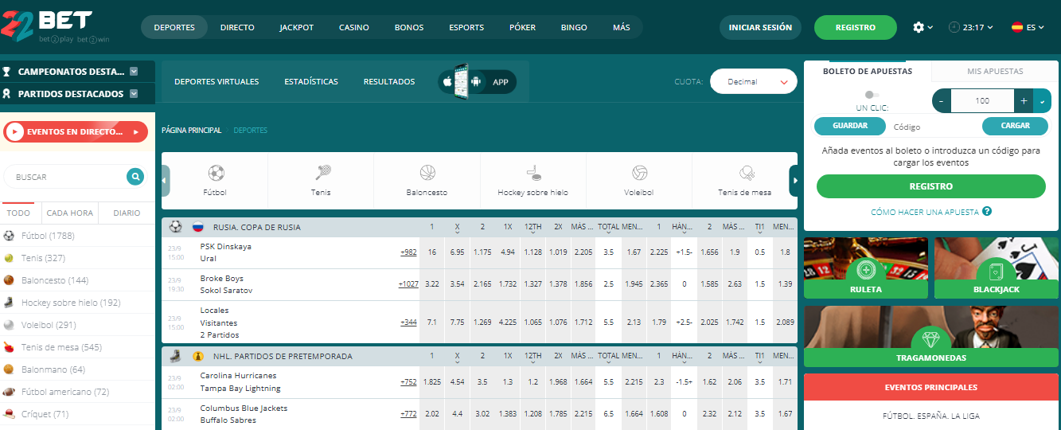Switch to the Mis Apuestas tab
The image size is (1061, 430).
point(995,71)
